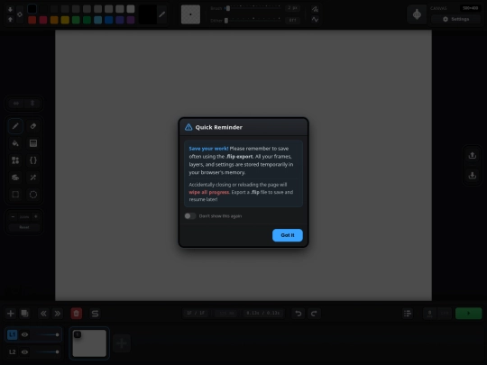Duplicate the current frame
The height and width of the screenshot is (365, 487).
coord(24,314)
